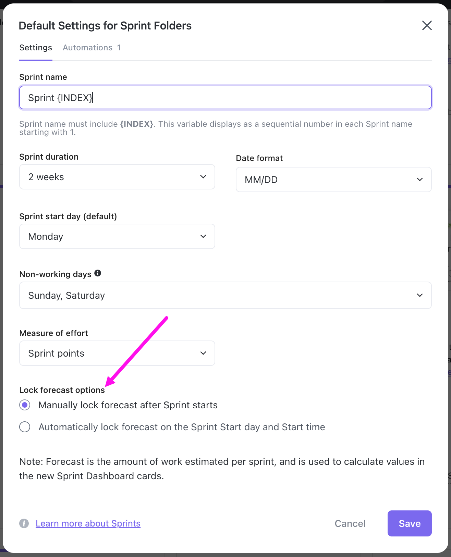Close the Default Settings dialog

tap(427, 25)
